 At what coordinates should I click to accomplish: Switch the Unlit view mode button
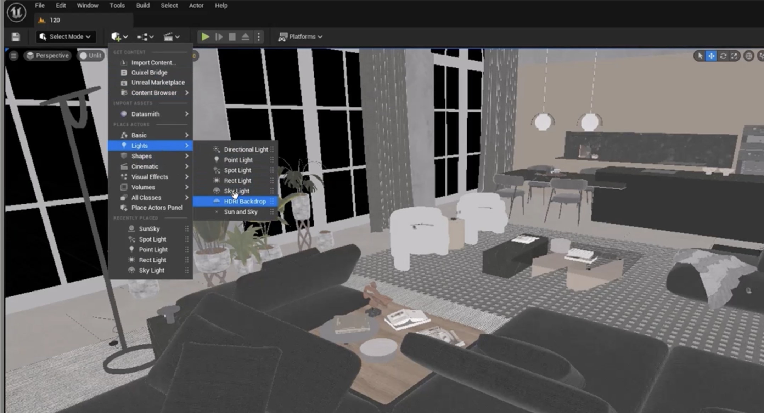coord(91,56)
